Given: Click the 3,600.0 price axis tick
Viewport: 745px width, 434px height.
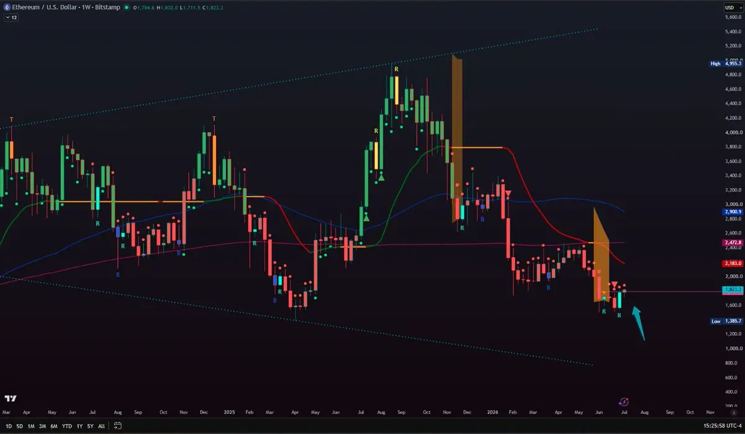Looking at the screenshot, I should 733,161.
